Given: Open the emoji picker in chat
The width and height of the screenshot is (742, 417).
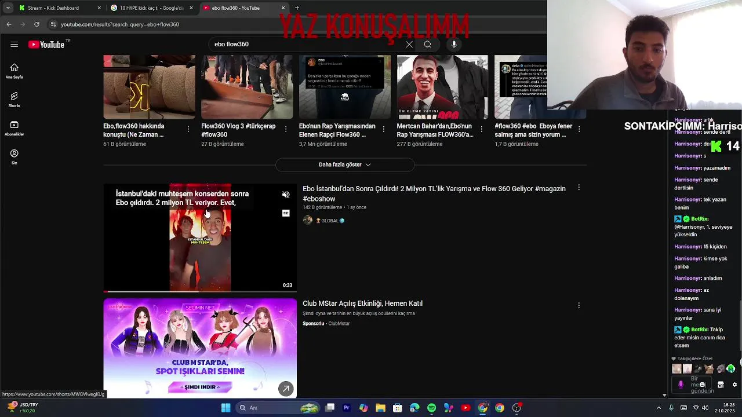Looking at the screenshot, I should tap(702, 385).
